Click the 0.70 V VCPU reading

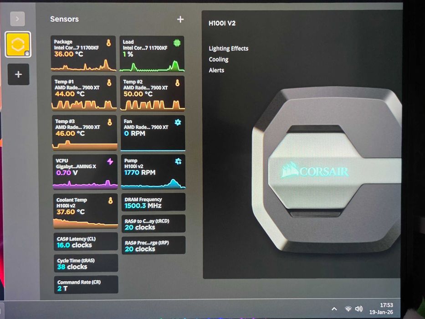pyautogui.click(x=67, y=173)
